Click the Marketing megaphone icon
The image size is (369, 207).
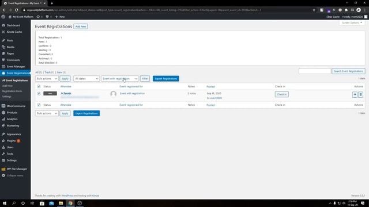[3, 126]
